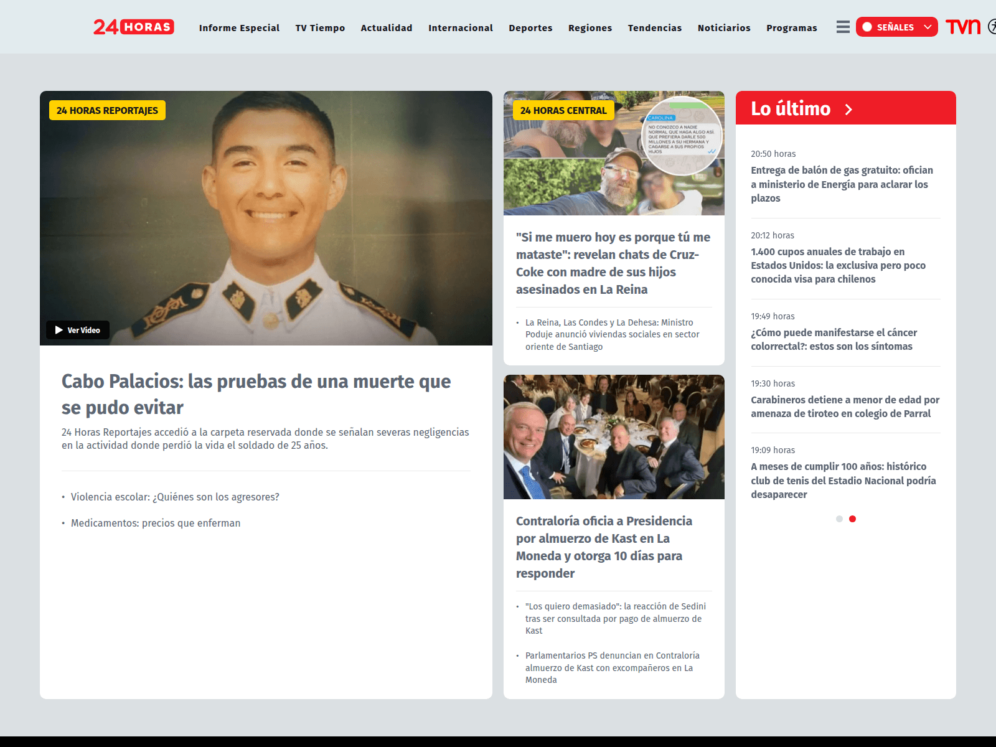Click the 24 Horas logo
The image size is (996, 747).
(133, 27)
